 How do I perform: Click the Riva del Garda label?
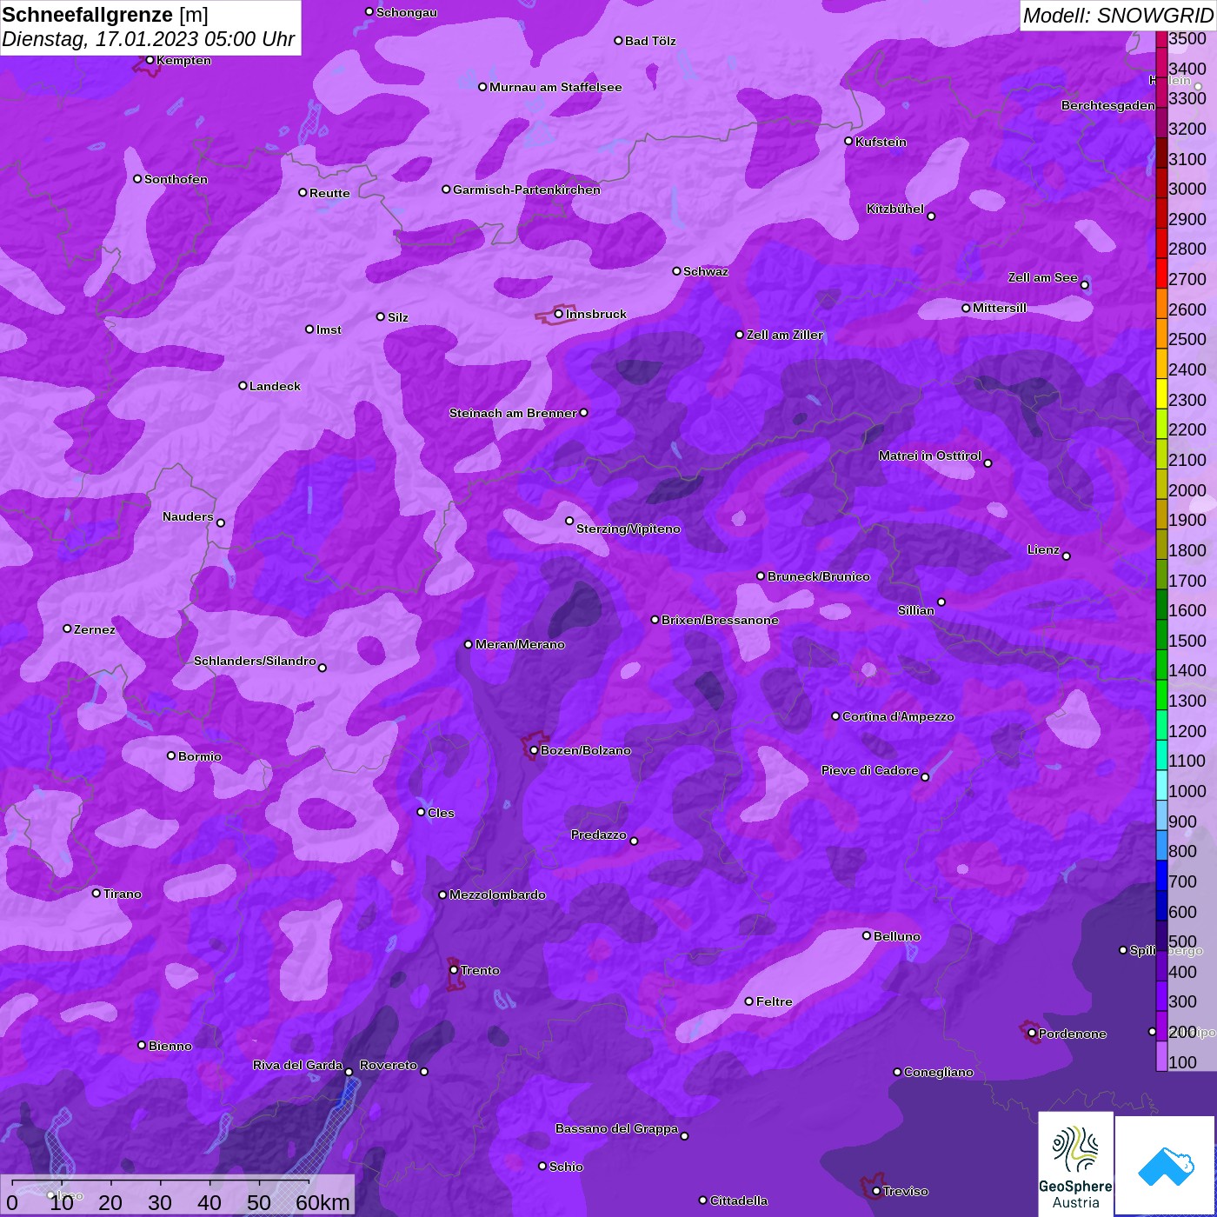[x=297, y=1065]
